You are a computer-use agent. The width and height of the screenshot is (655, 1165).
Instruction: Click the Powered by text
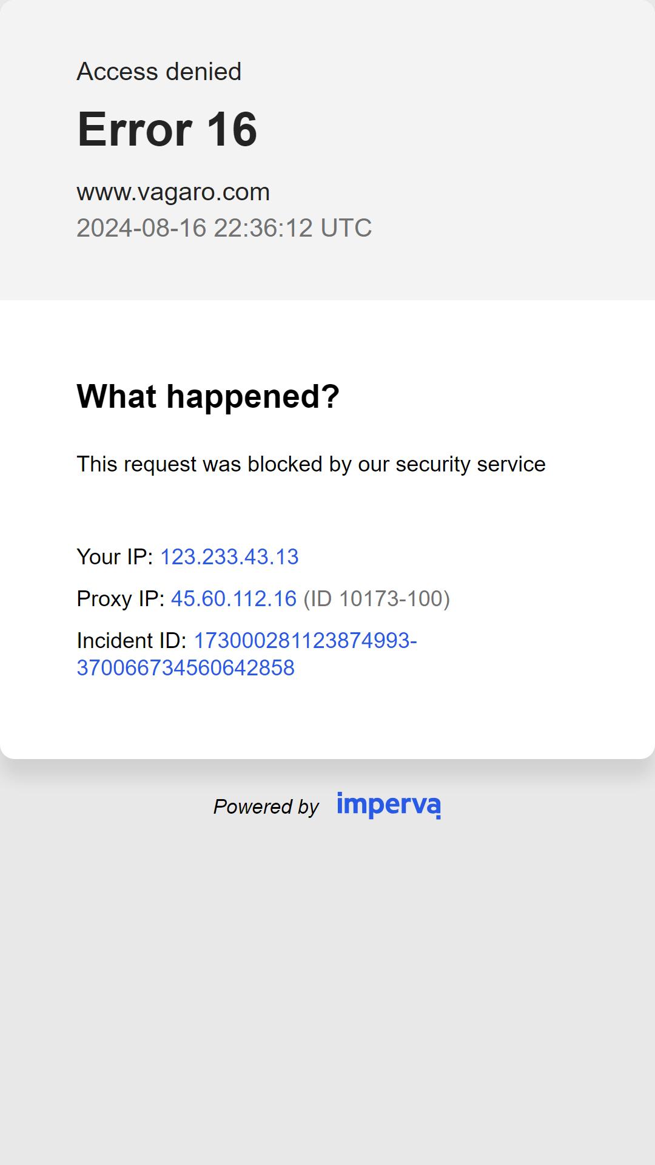(266, 806)
